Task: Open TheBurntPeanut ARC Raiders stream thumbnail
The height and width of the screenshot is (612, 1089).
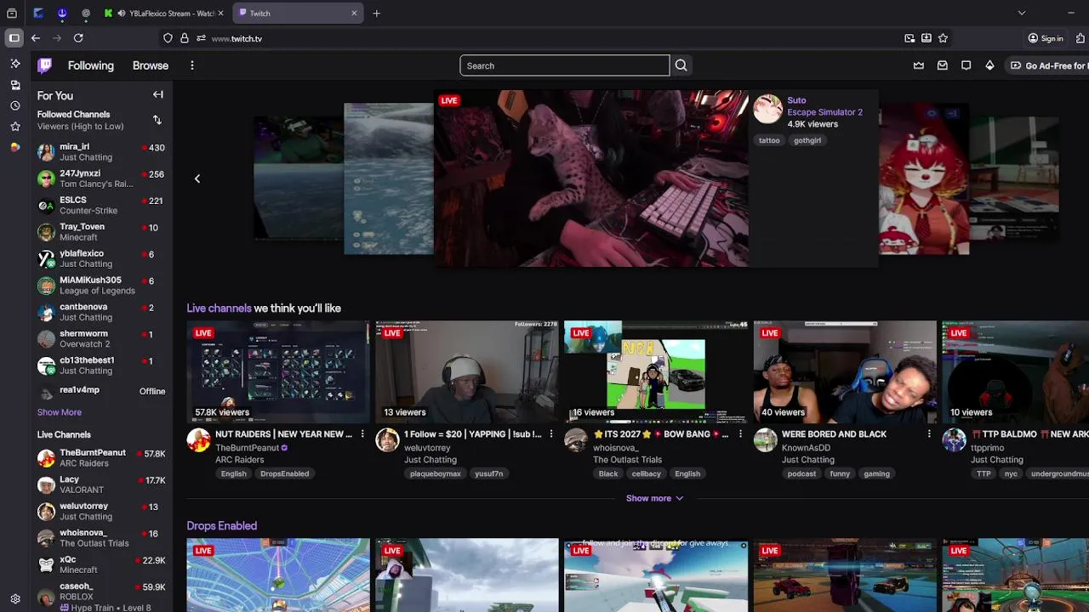Action: tap(278, 371)
